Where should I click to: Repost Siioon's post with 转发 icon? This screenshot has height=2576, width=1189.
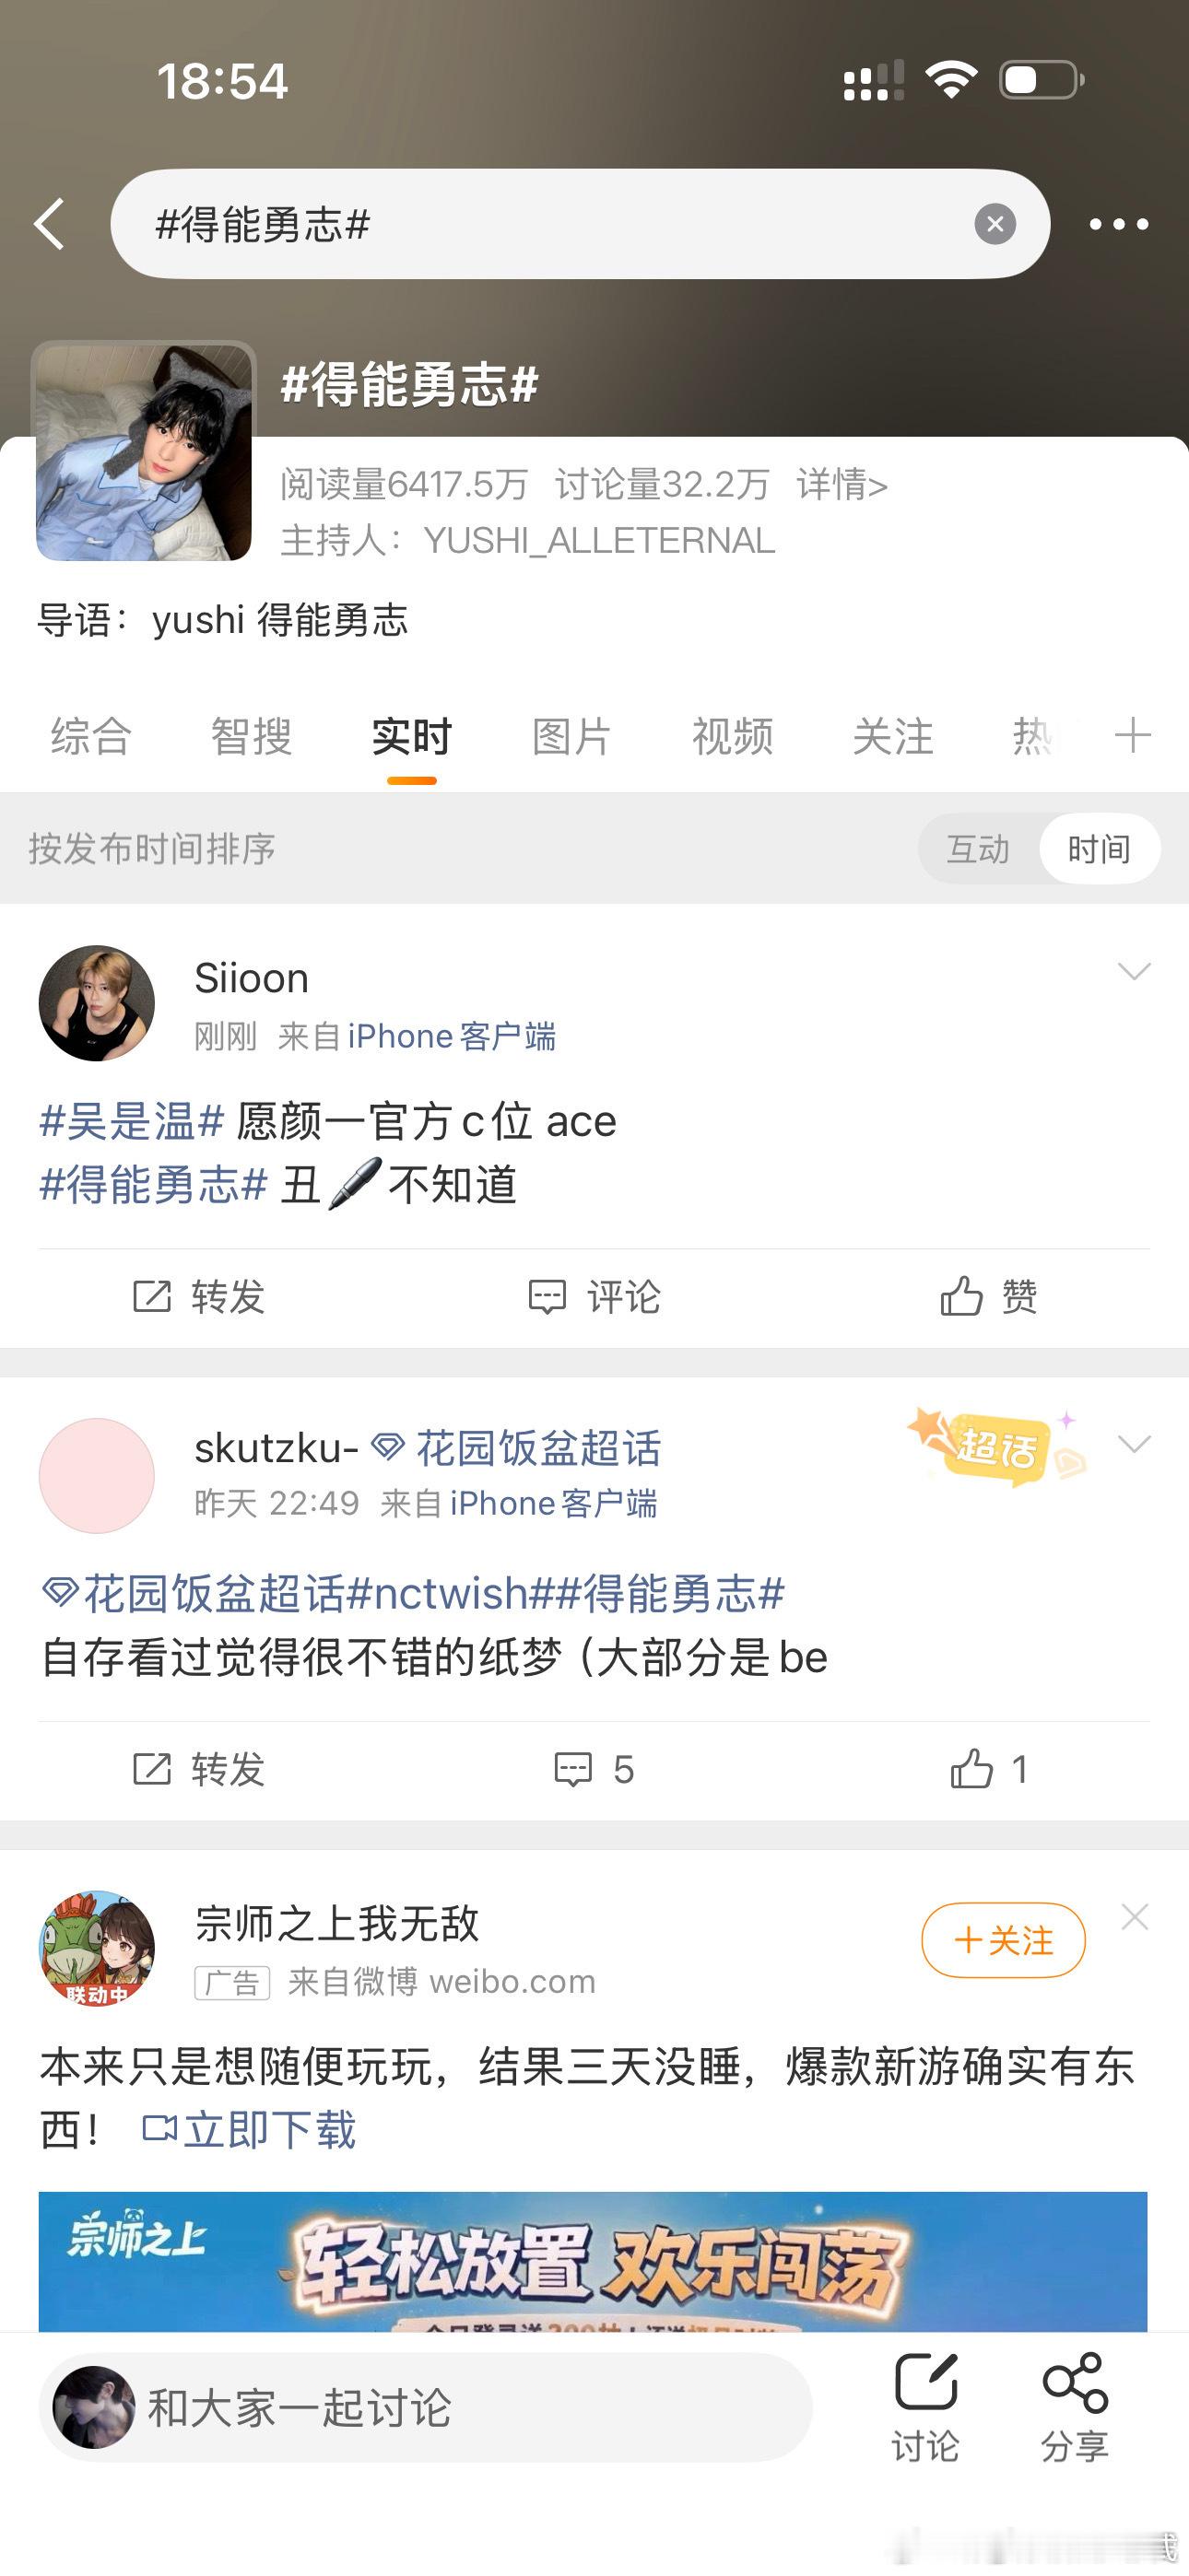point(198,1297)
